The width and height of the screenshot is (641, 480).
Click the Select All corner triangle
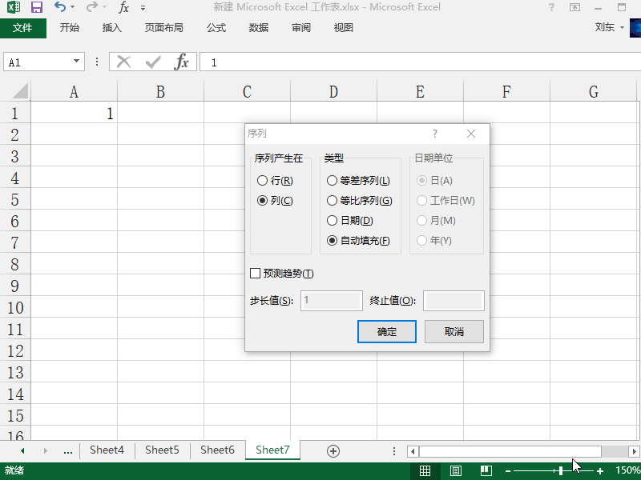tap(20, 91)
